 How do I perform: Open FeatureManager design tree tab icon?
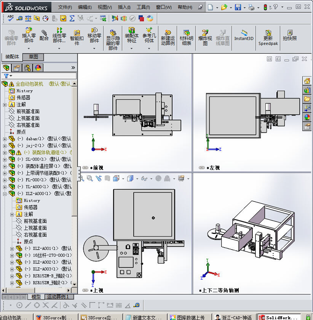(x=6, y=67)
